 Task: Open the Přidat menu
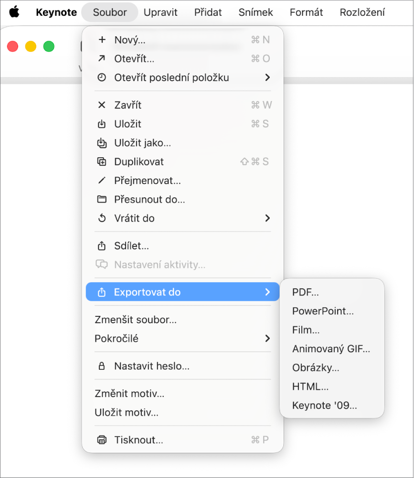208,12
